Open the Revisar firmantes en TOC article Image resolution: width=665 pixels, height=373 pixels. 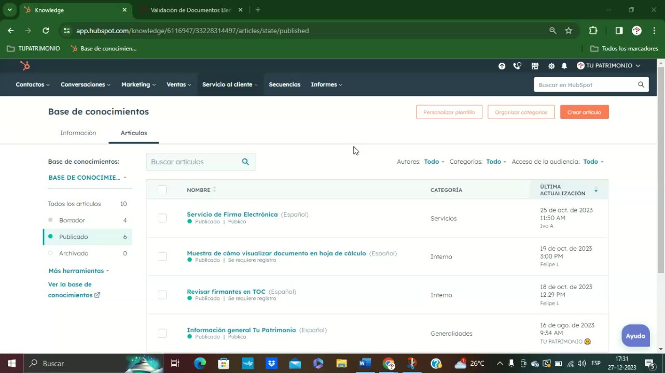pos(226,292)
